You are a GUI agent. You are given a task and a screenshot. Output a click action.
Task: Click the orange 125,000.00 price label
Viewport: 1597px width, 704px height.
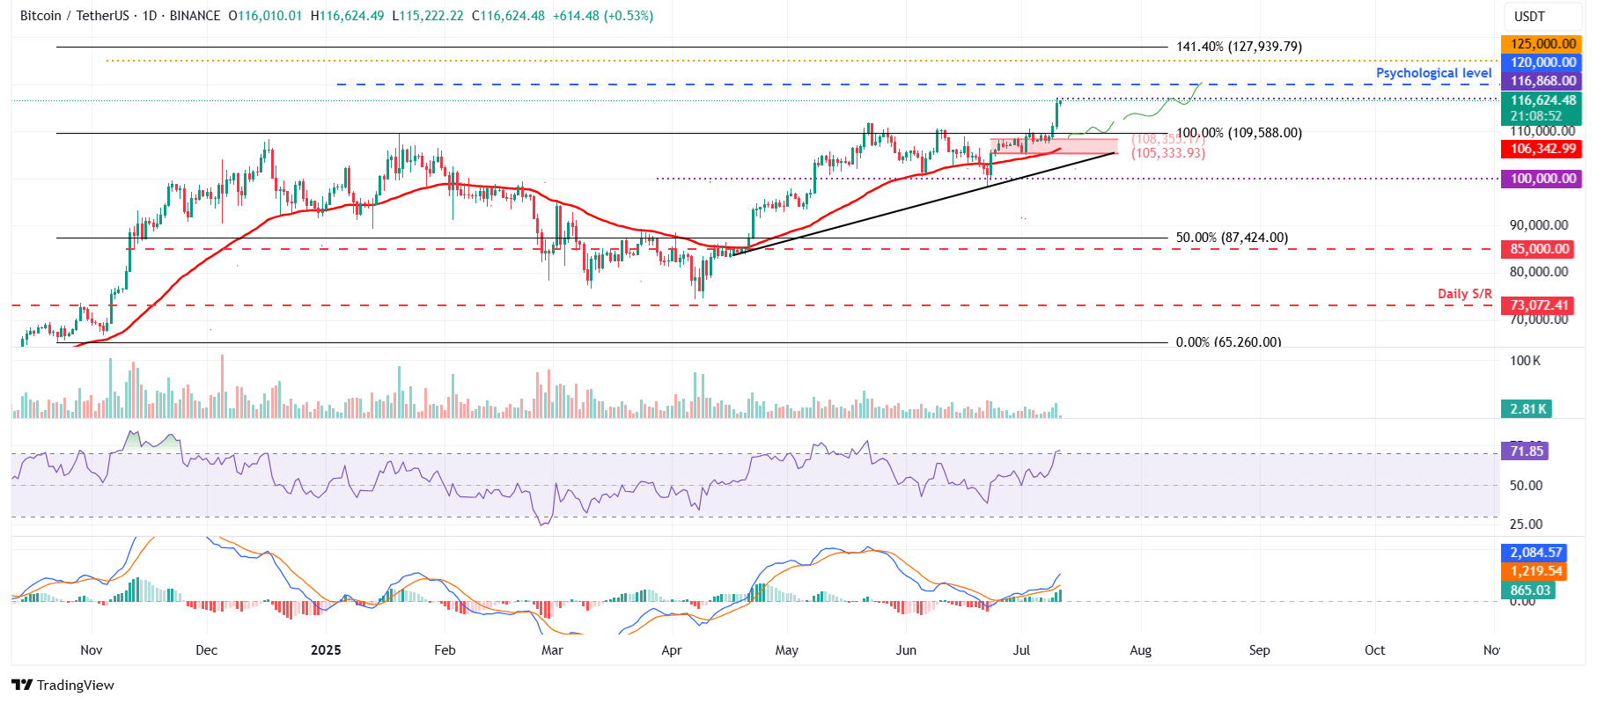click(x=1542, y=44)
